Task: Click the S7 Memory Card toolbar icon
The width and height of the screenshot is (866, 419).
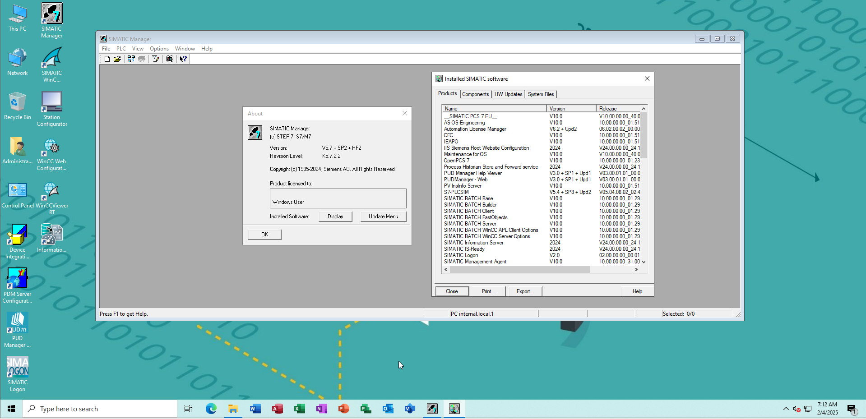Action: 142,59
